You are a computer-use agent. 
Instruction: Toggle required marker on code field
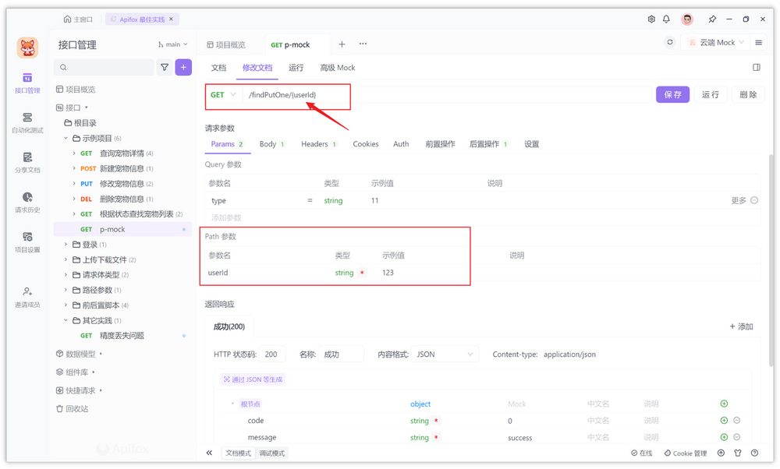436,421
